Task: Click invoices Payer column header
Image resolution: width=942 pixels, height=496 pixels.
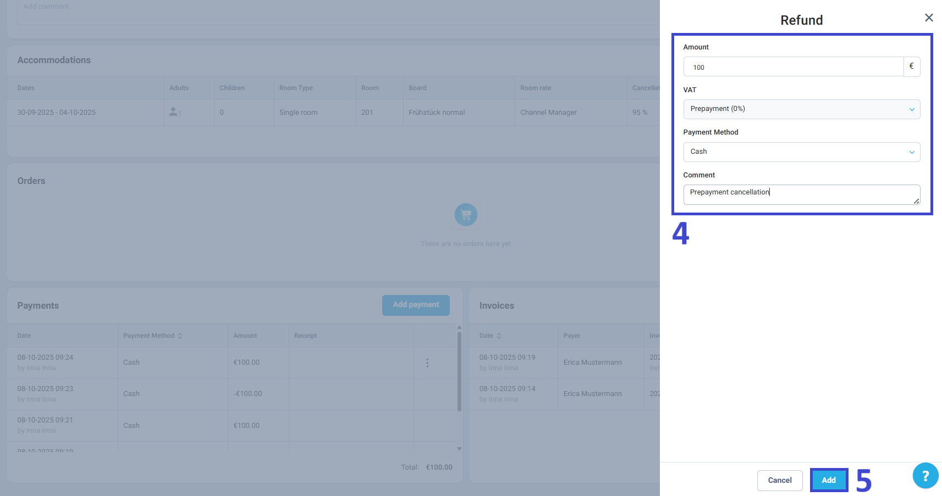Action: pyautogui.click(x=571, y=336)
